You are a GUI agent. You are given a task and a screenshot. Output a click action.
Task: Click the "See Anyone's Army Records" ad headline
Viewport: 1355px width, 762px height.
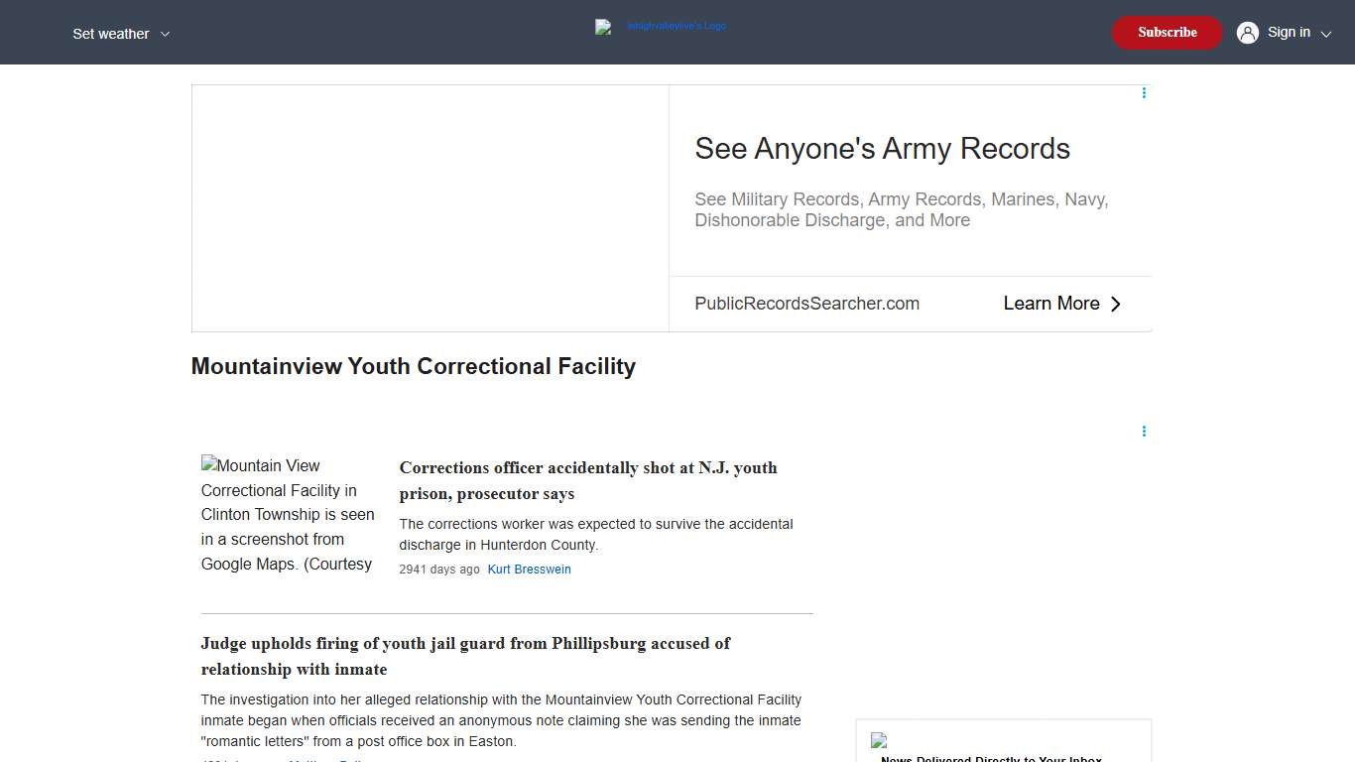tap(882, 148)
